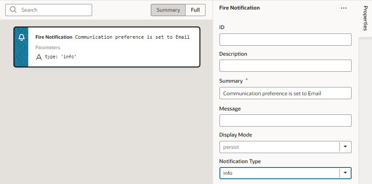Click the ID input field
Screen dimensions: 372x184
[285, 40]
